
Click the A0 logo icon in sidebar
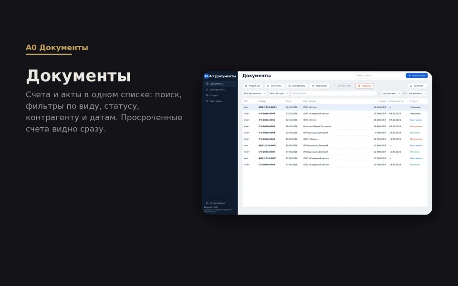pos(206,76)
